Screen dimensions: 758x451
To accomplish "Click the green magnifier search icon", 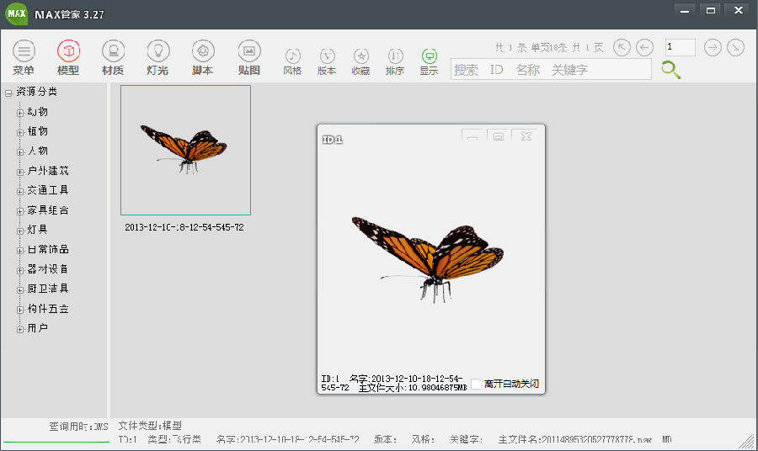I will 670,70.
